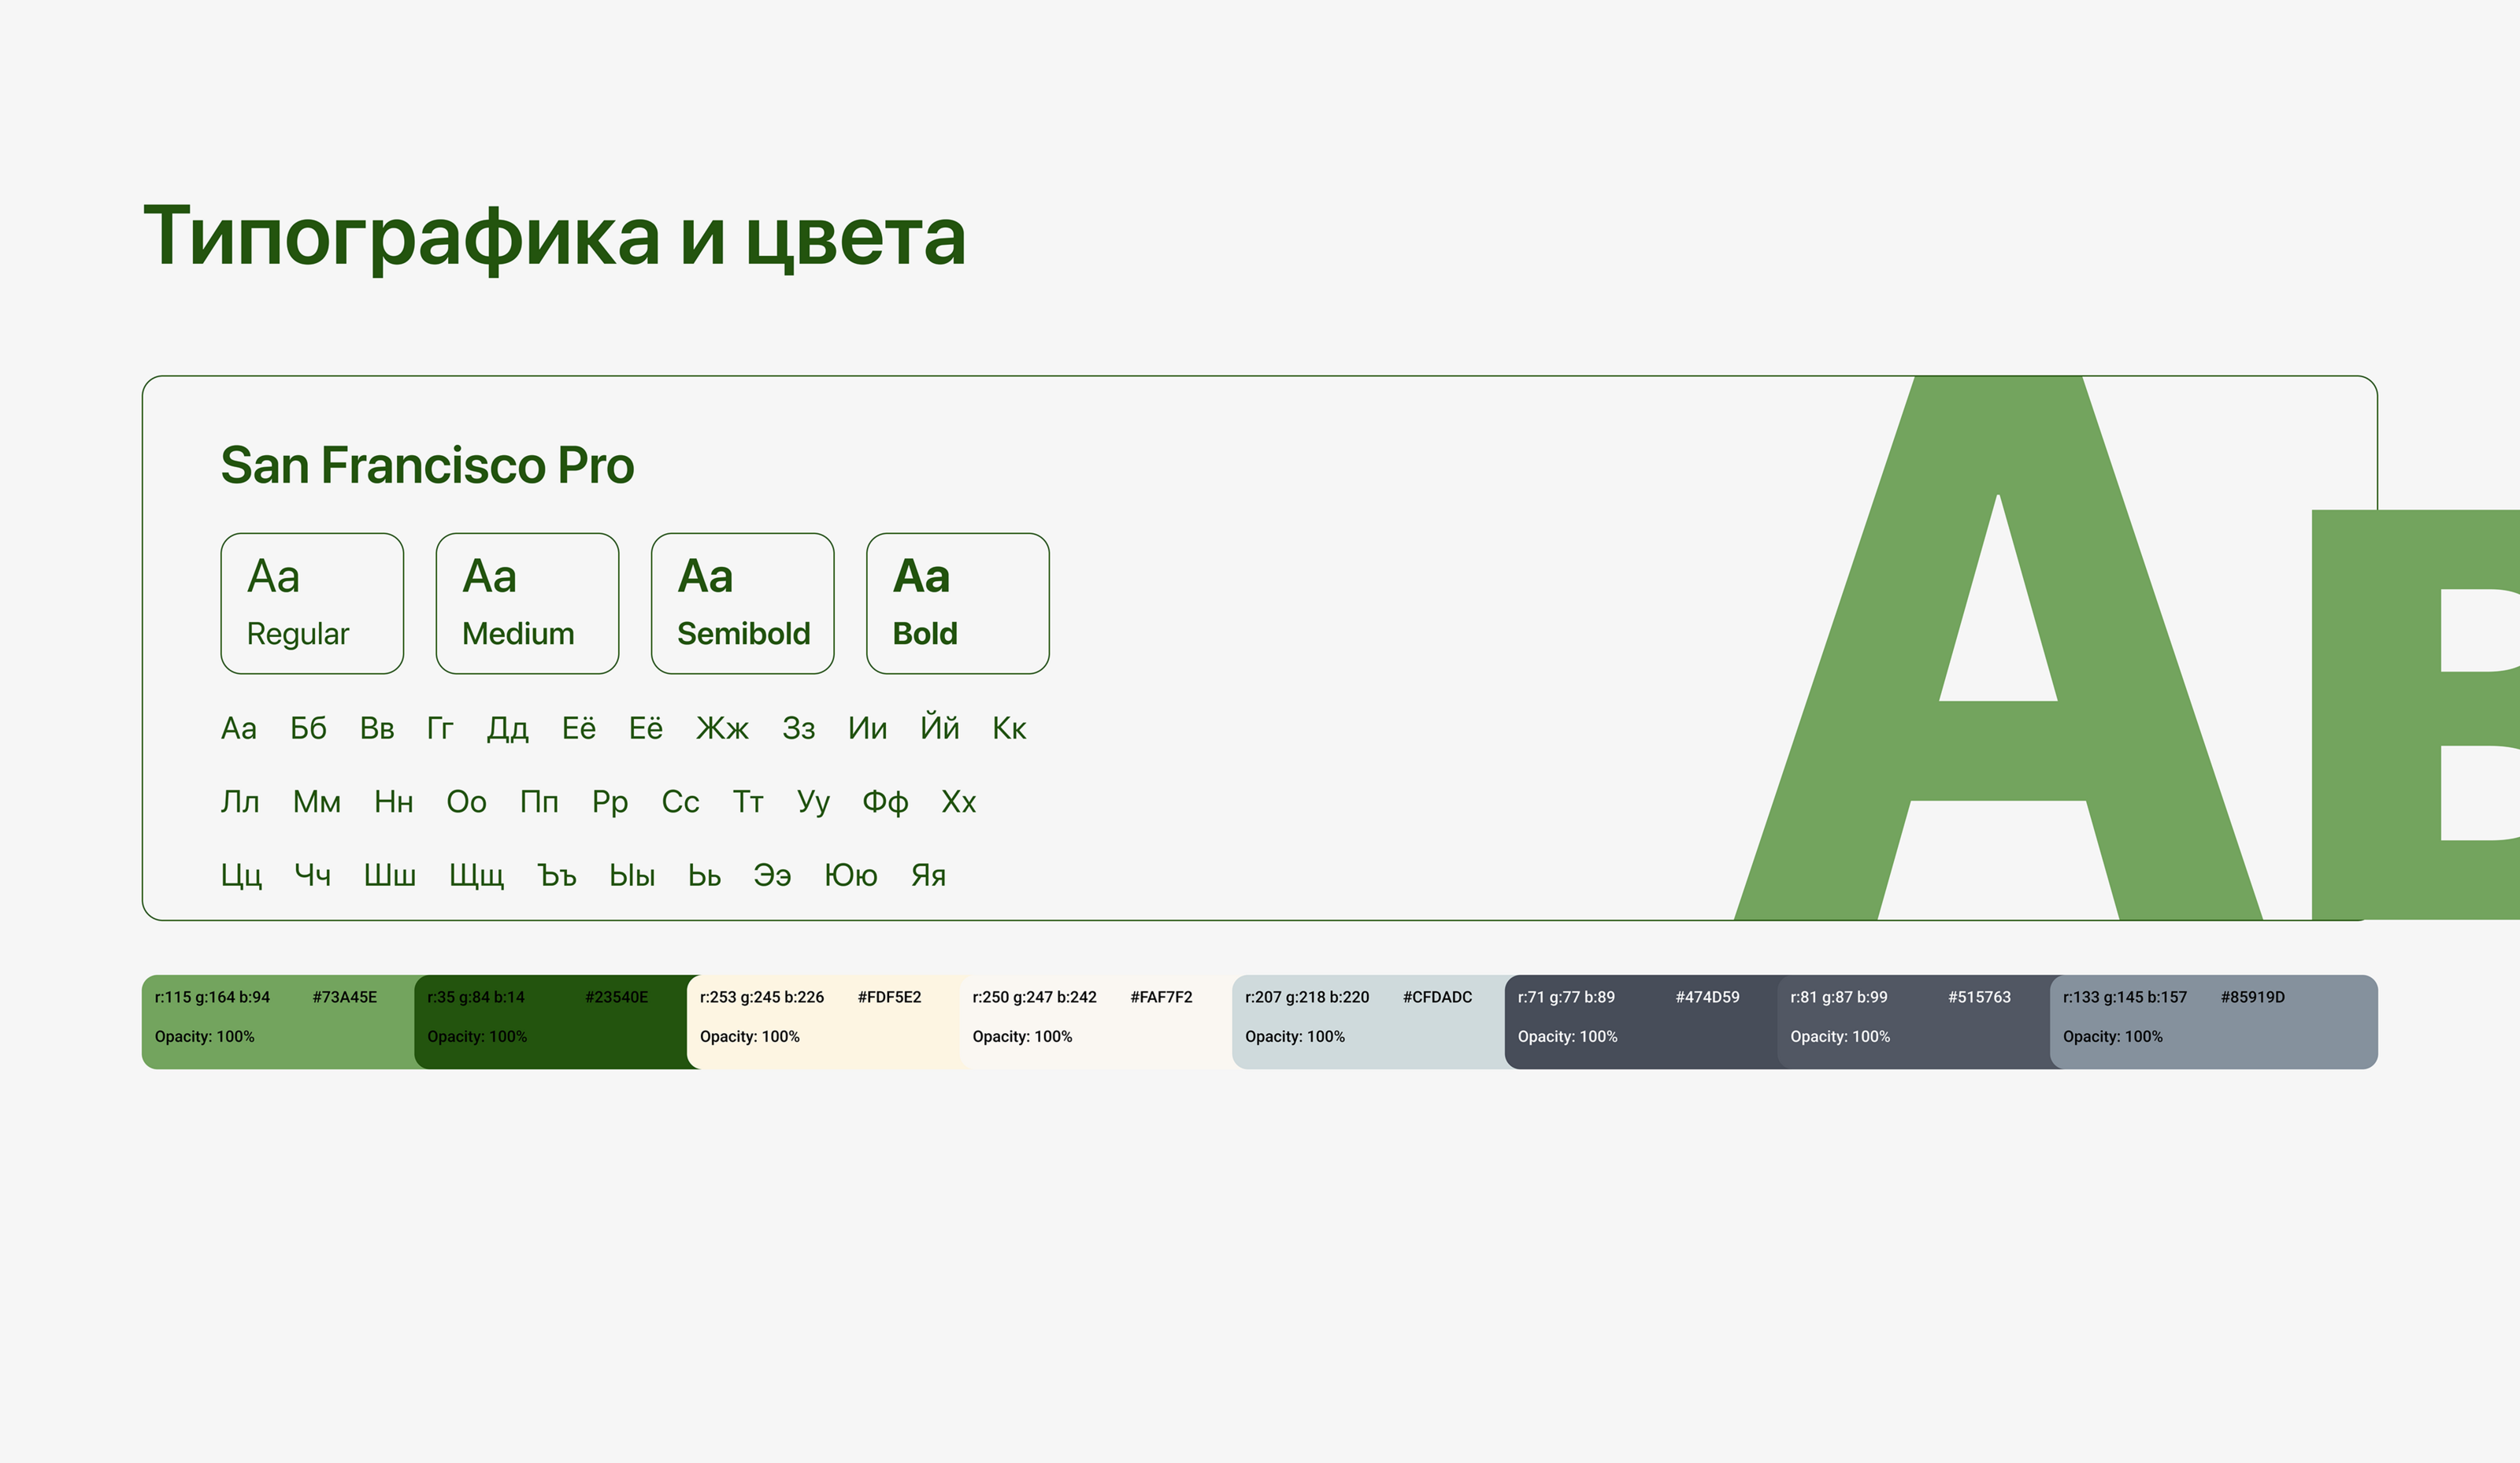Click the green #73A45E color swatch
2520x1463 pixels.
(x=278, y=1021)
